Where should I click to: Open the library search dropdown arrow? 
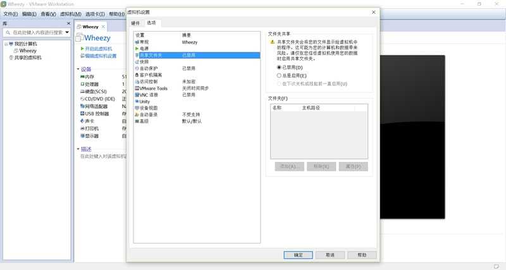coord(67,32)
